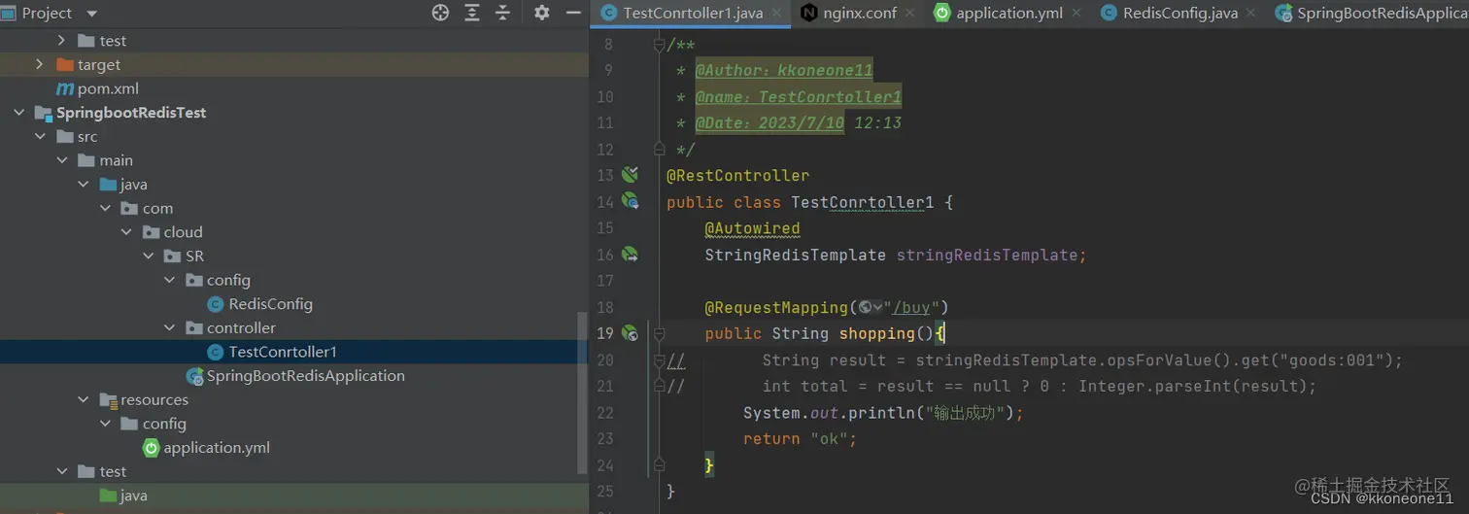This screenshot has width=1469, height=514.
Task: Collapse the bottom test folder chevron
Action: [61, 471]
